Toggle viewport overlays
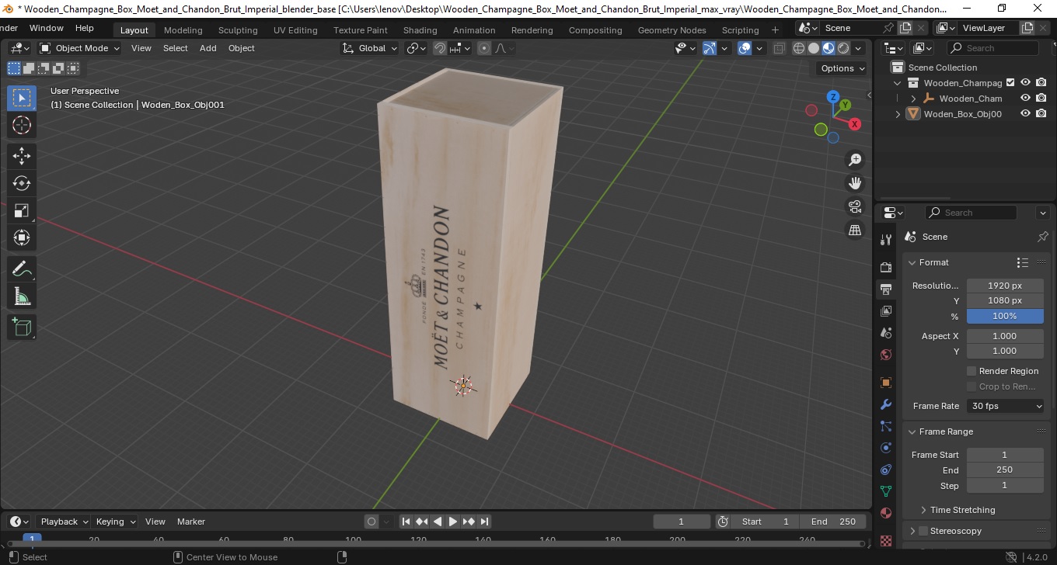The height and width of the screenshot is (565, 1057). [x=745, y=48]
